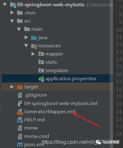The width and height of the screenshot is (123, 148).
Task: Expand the target folder arrow
Action: [x=12, y=87]
